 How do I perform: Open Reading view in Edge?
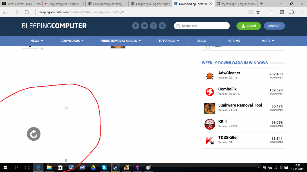pyautogui.click(x=251, y=12)
